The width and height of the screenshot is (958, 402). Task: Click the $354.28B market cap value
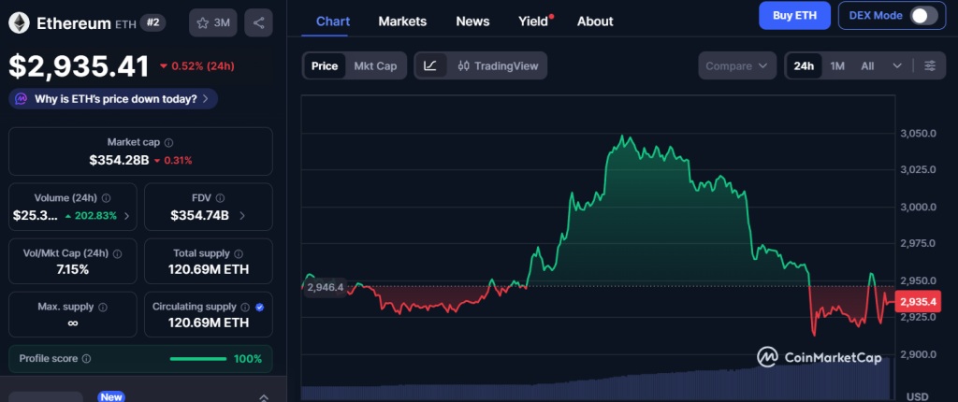pyautogui.click(x=119, y=161)
